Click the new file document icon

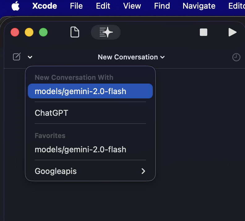(75, 32)
